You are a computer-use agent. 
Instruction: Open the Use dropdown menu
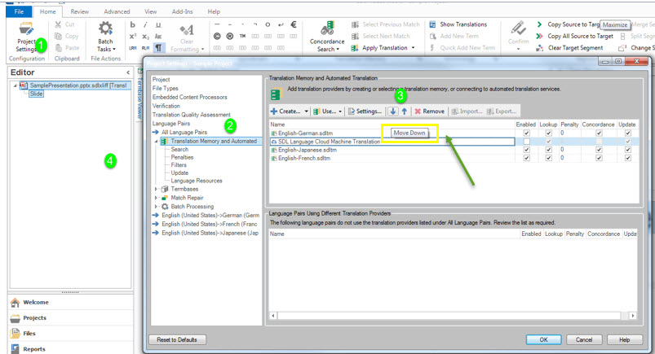coord(327,111)
